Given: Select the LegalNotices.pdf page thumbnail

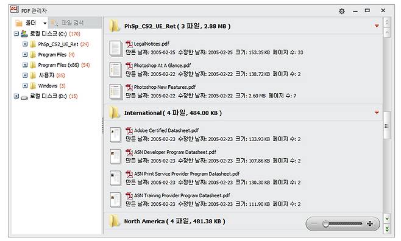Looking at the screenshot, I should [x=116, y=49].
